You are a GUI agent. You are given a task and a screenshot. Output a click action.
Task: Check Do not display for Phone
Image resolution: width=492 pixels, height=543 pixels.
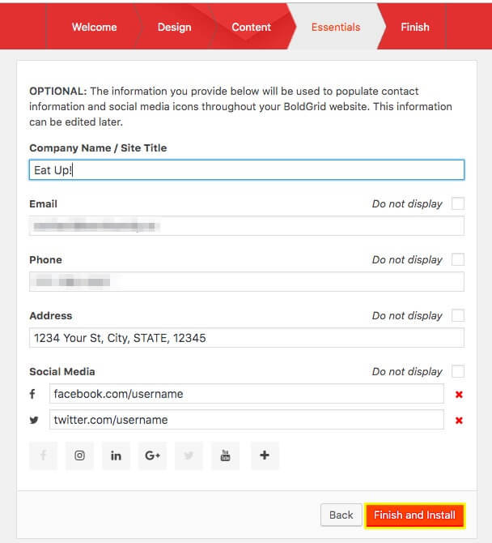point(458,259)
